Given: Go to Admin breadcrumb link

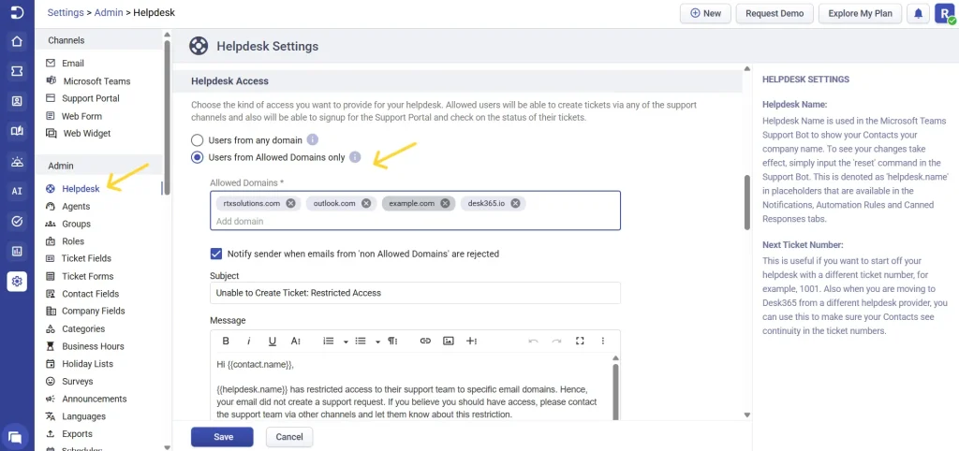Looking at the screenshot, I should point(109,12).
